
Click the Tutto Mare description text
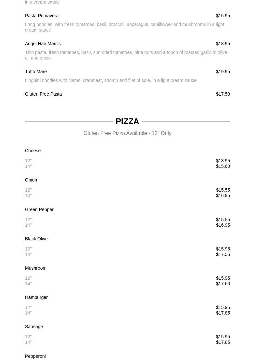pos(110,80)
